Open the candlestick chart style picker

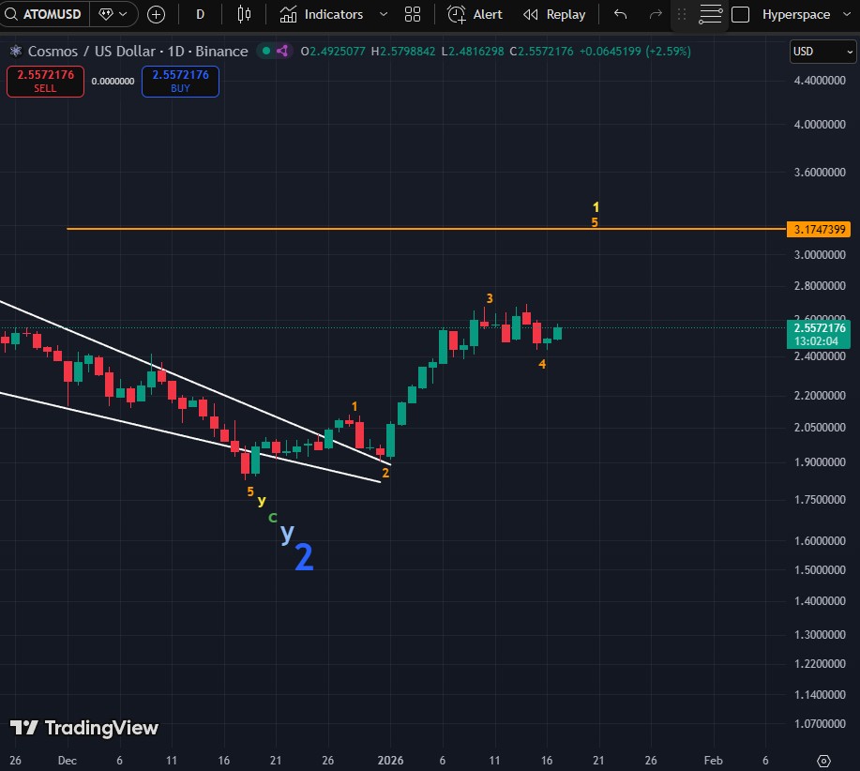(244, 14)
